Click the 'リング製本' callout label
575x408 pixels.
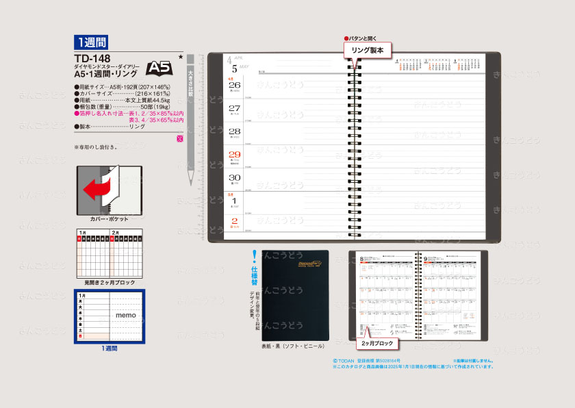click(x=368, y=51)
